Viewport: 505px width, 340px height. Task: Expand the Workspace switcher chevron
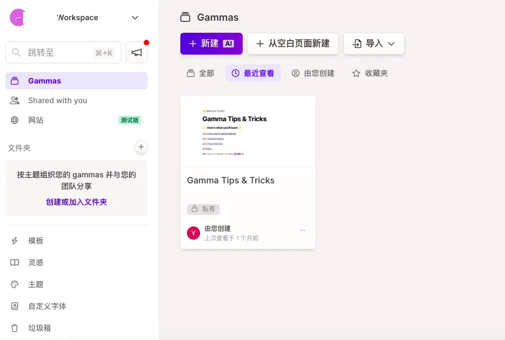(135, 17)
